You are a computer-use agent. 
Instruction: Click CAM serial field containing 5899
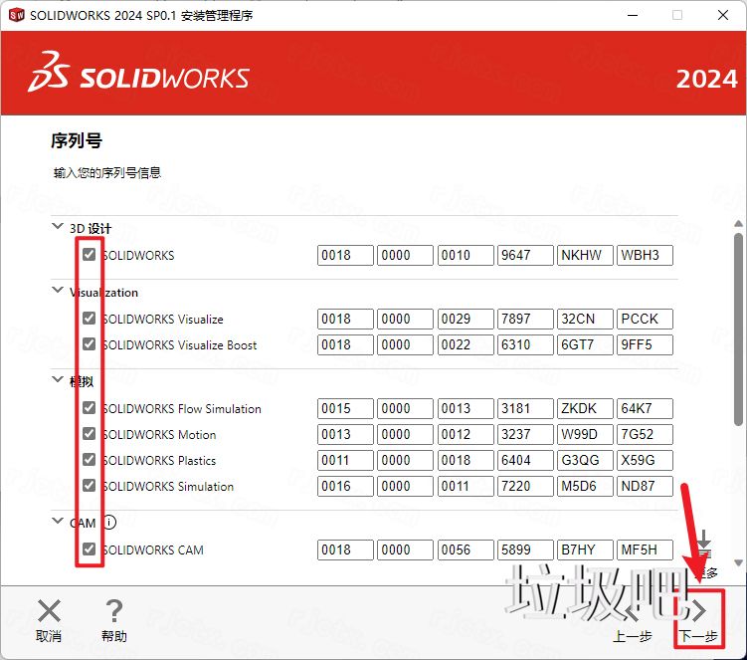coord(525,550)
